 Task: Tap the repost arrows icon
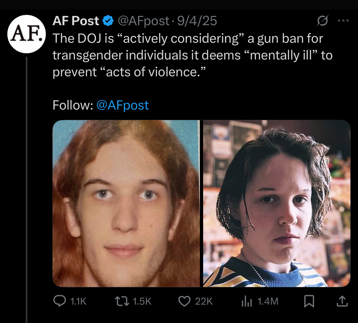tap(122, 301)
